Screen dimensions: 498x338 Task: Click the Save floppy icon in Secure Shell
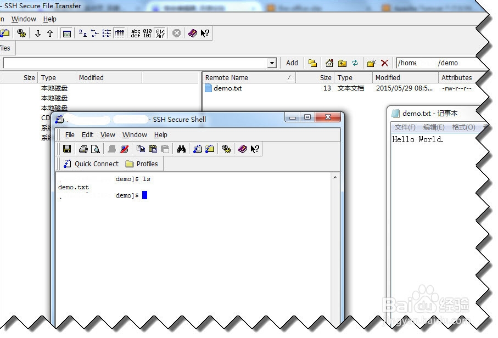[67, 149]
